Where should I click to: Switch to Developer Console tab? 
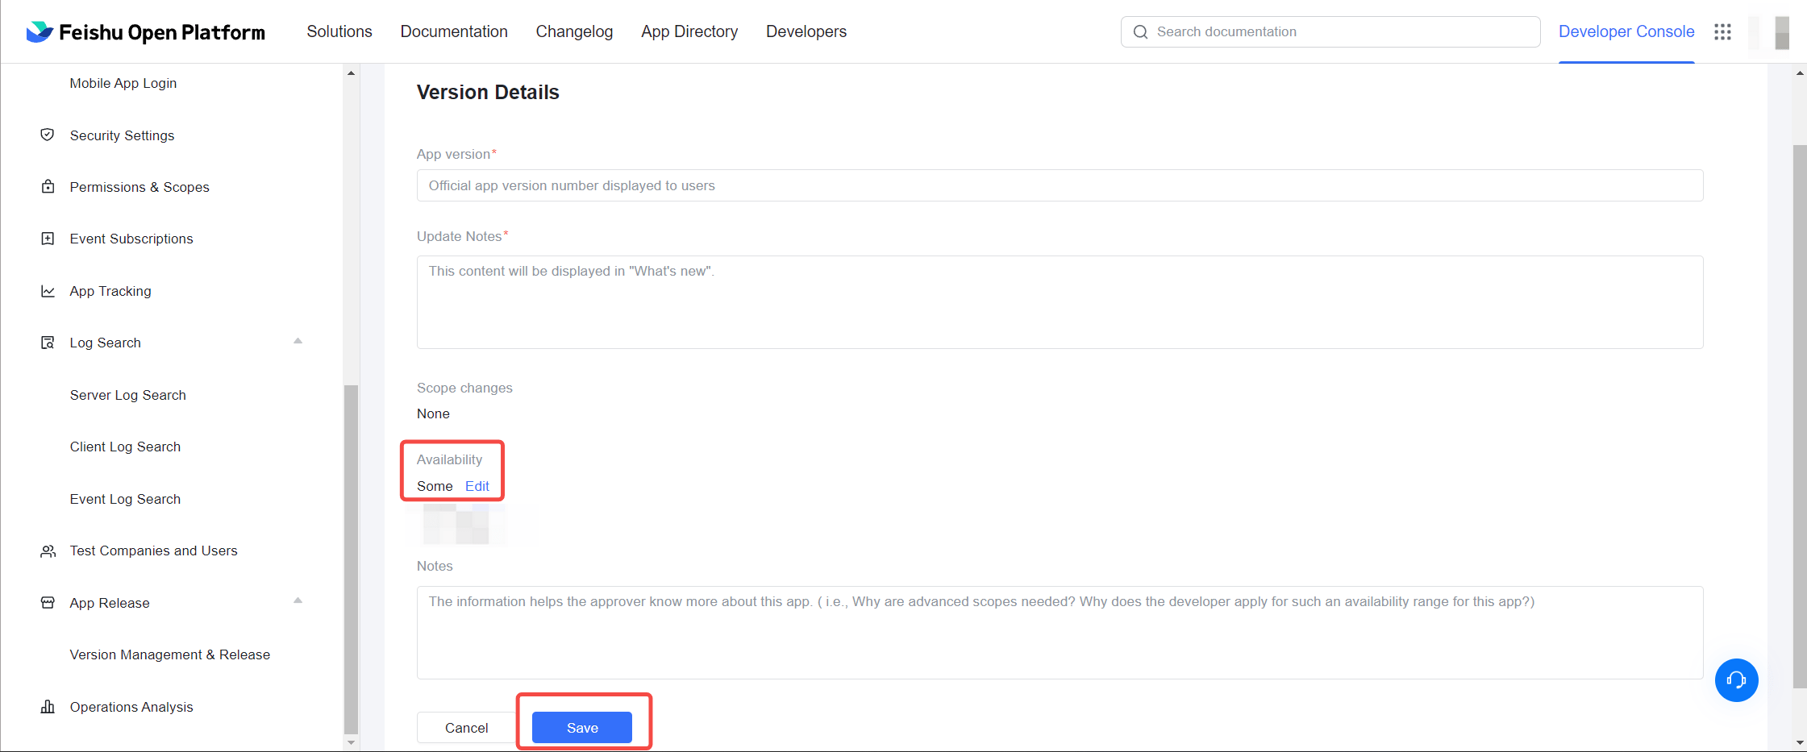tap(1626, 31)
